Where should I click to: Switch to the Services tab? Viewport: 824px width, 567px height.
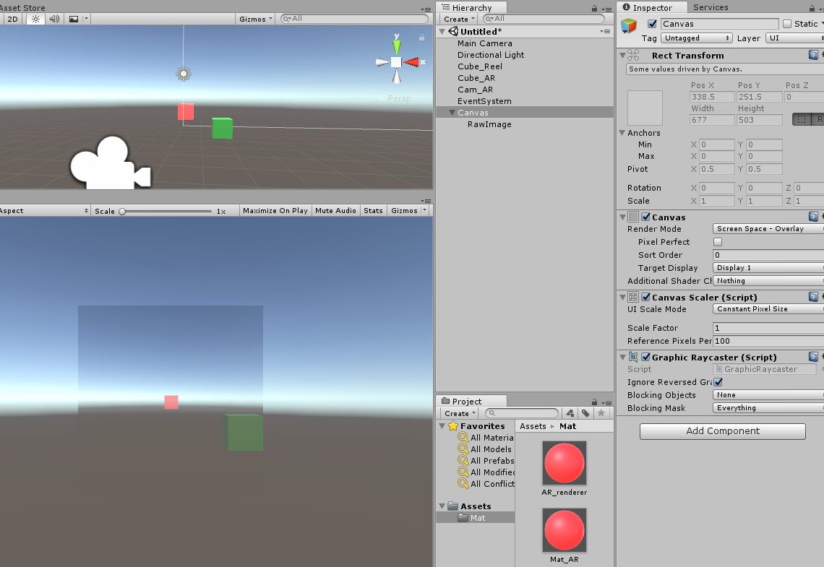pos(710,7)
